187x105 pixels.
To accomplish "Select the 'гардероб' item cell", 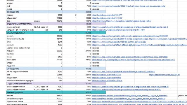I will click(20, 66).
